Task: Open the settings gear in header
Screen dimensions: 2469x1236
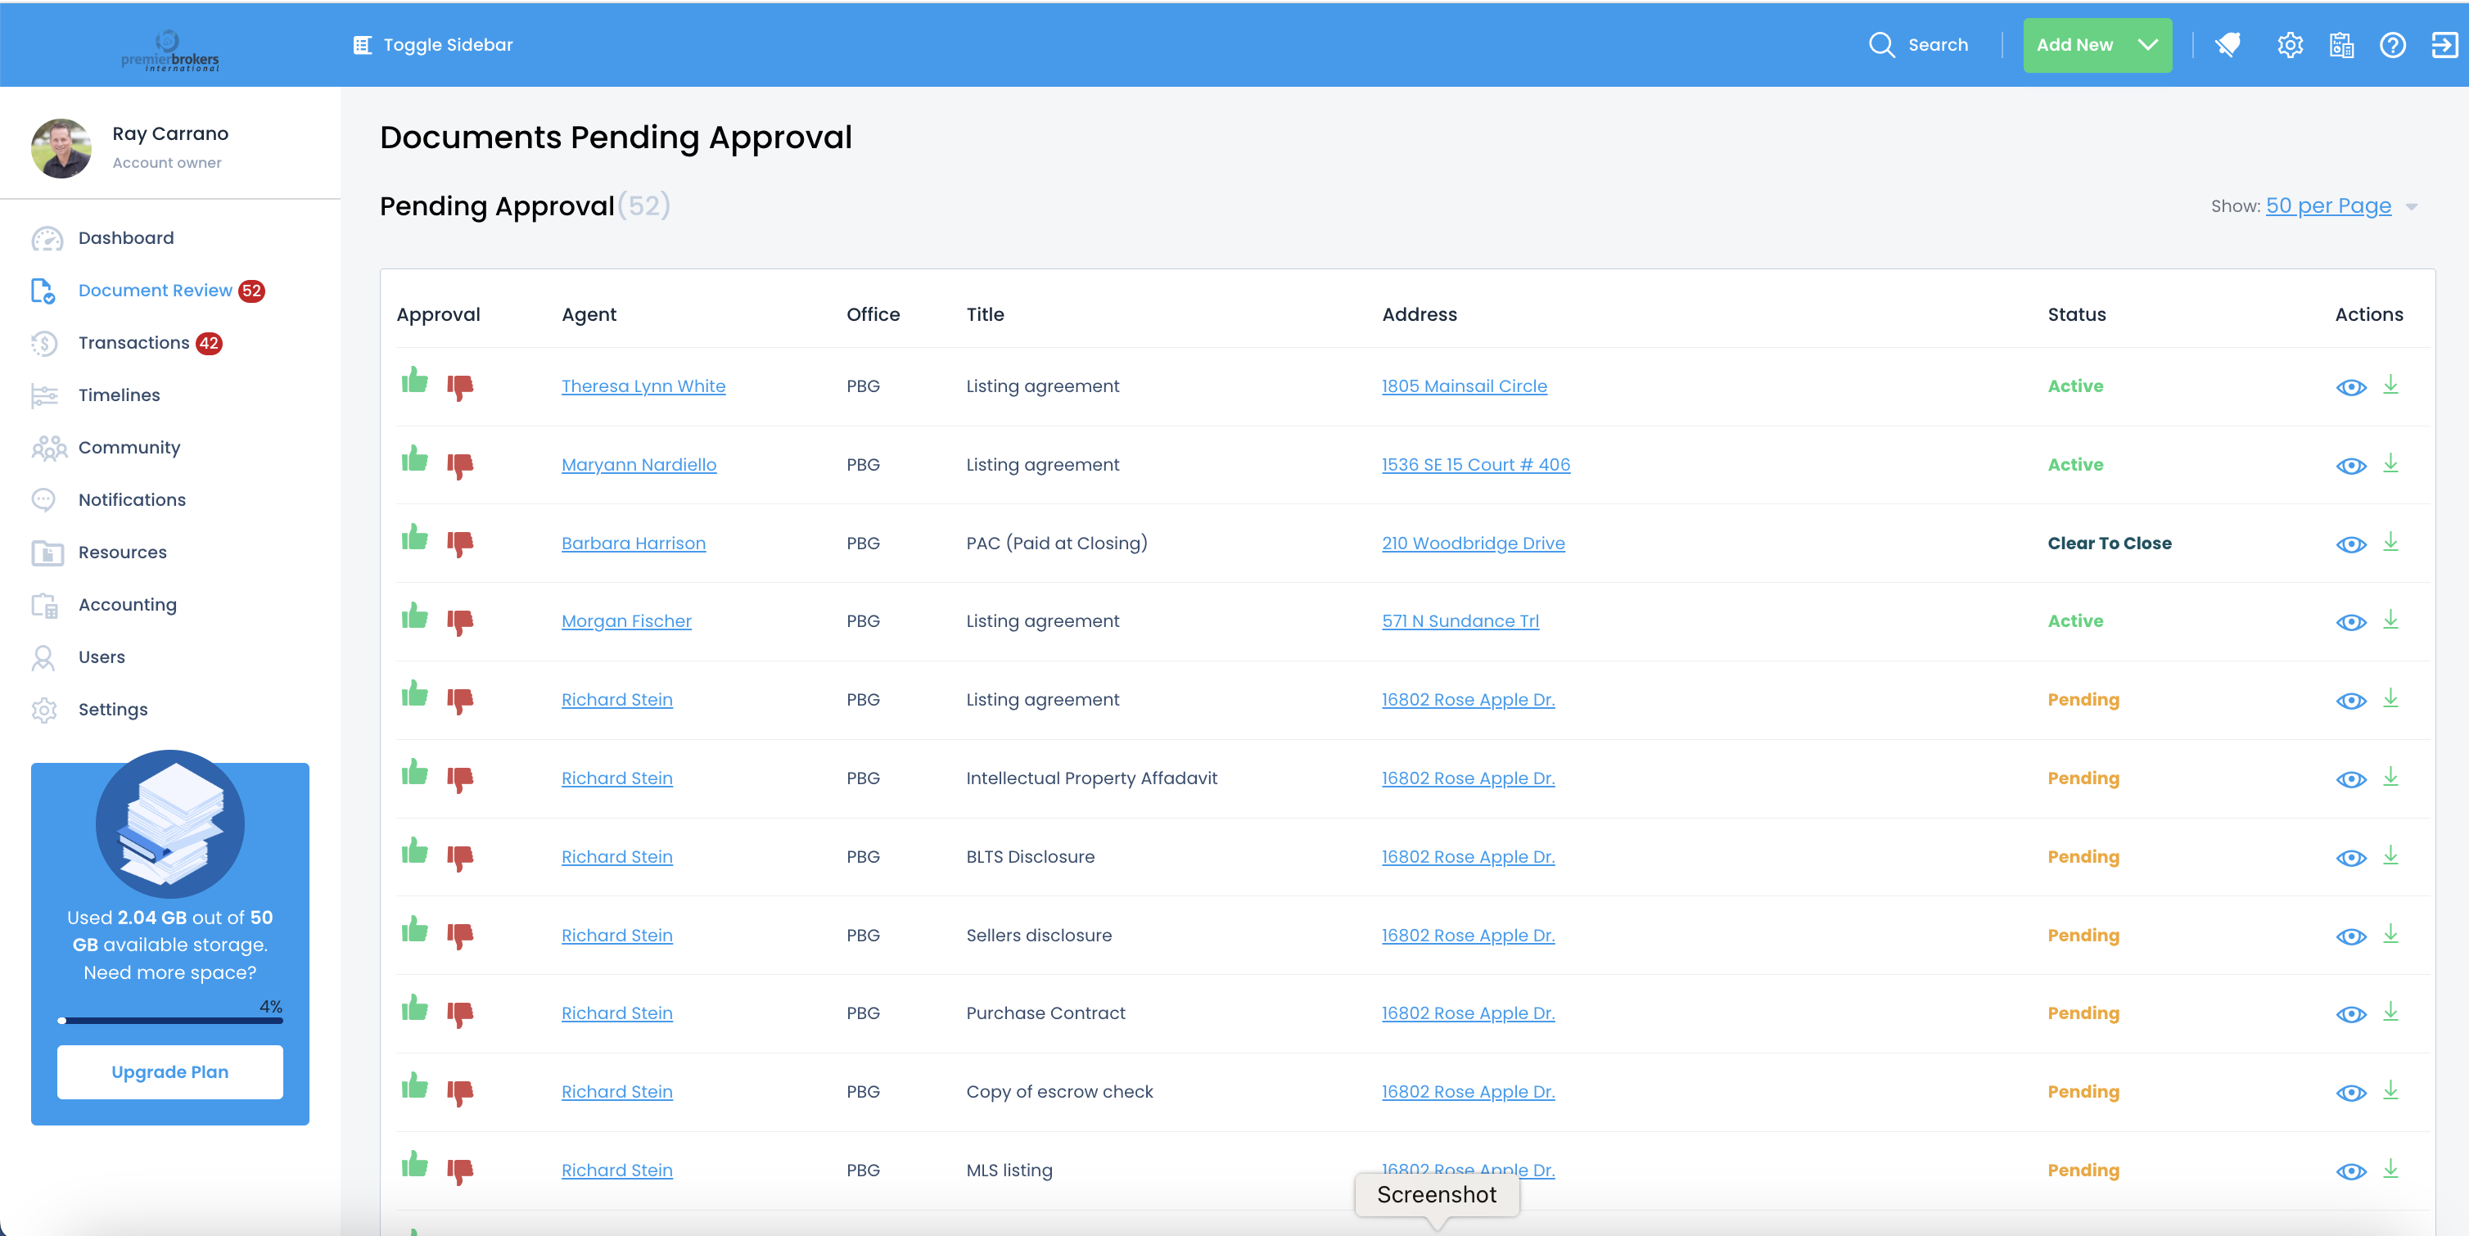Action: pyautogui.click(x=2290, y=45)
